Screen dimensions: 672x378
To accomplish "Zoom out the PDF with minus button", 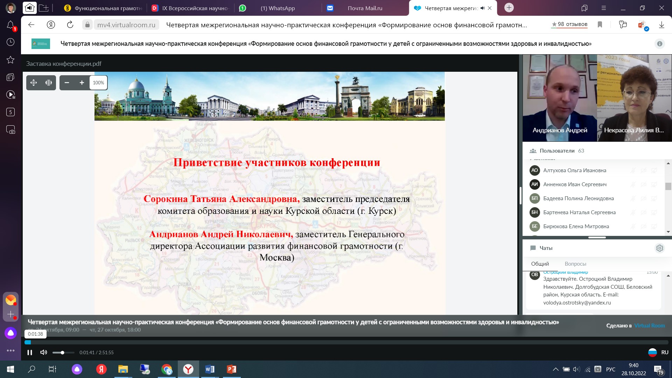I will point(67,83).
